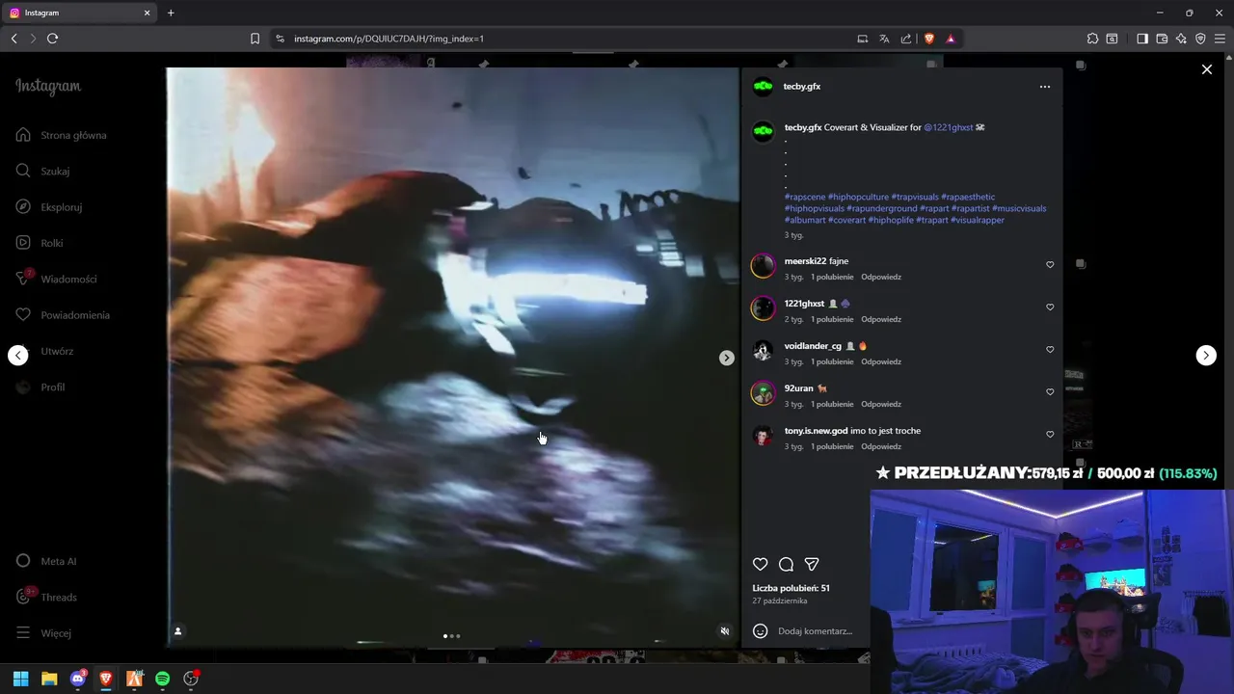Toggle video sound mute

pos(725,631)
